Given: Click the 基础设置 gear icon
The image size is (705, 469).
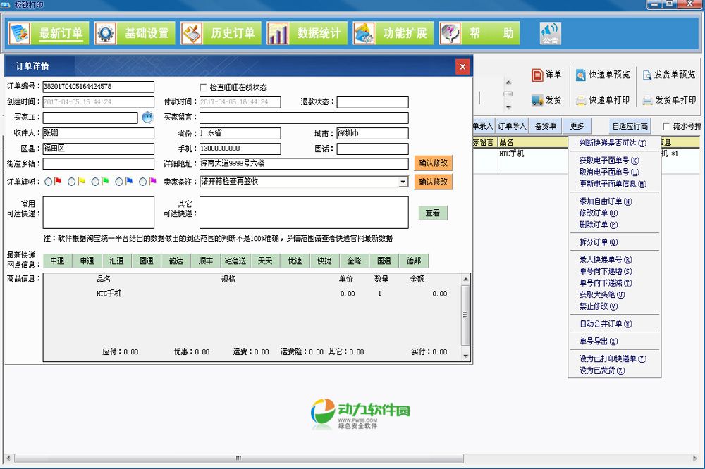Looking at the screenshot, I should click(106, 33).
